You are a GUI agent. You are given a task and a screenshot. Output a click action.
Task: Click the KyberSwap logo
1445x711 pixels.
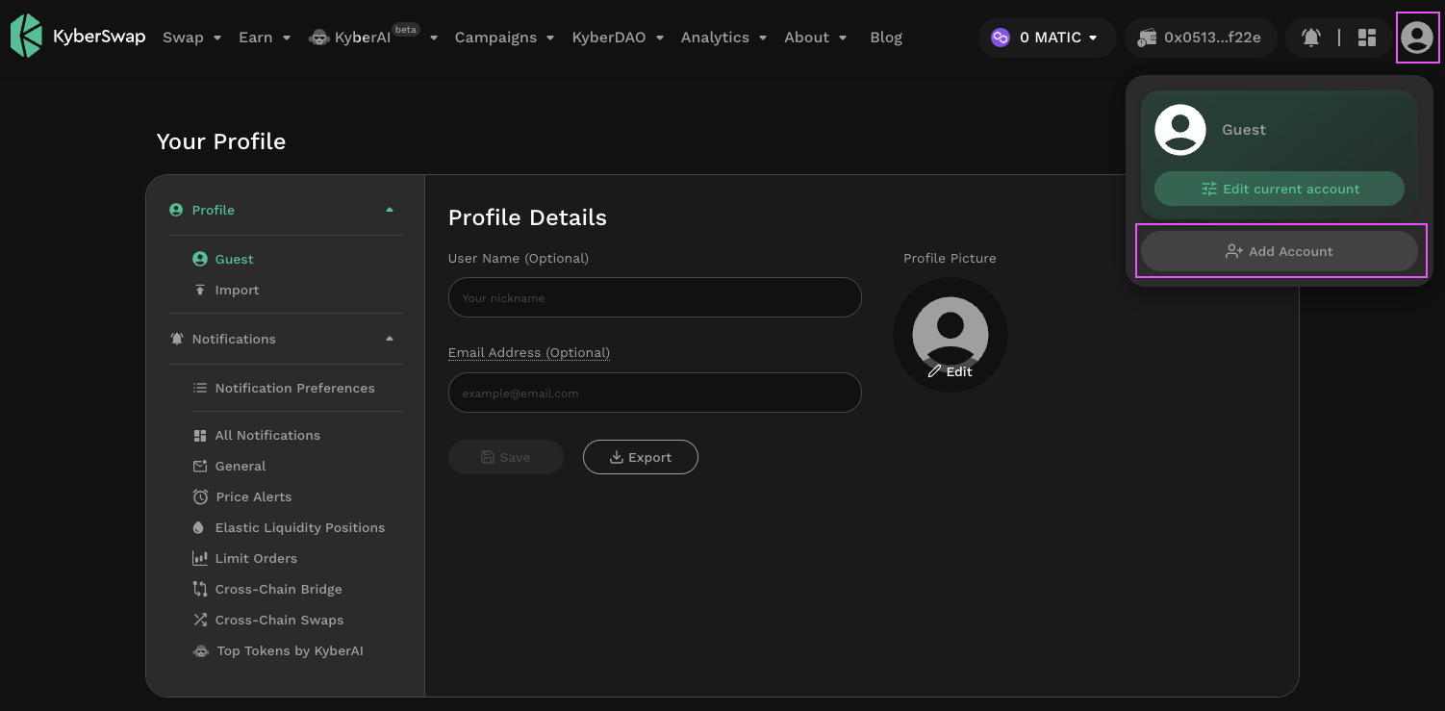point(78,37)
